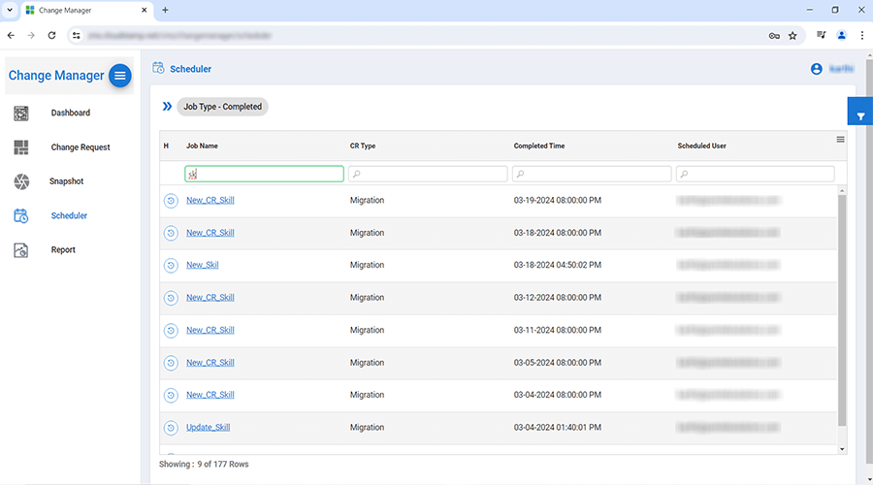The height and width of the screenshot is (485, 873).
Task: Open the user profile avatar icon
Action: [816, 69]
